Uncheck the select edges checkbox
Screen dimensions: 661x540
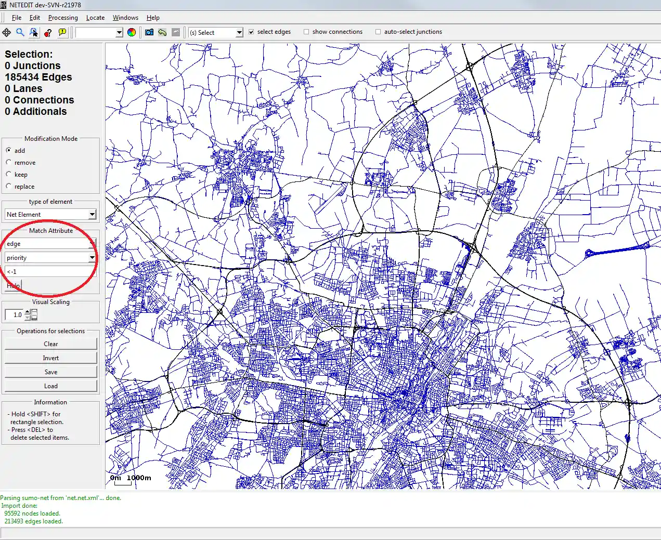point(251,32)
